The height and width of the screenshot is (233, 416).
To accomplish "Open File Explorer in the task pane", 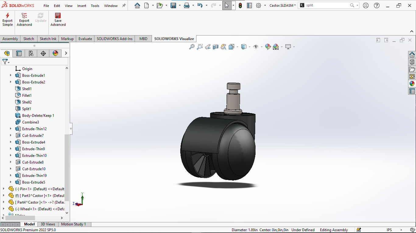I will [x=412, y=69].
